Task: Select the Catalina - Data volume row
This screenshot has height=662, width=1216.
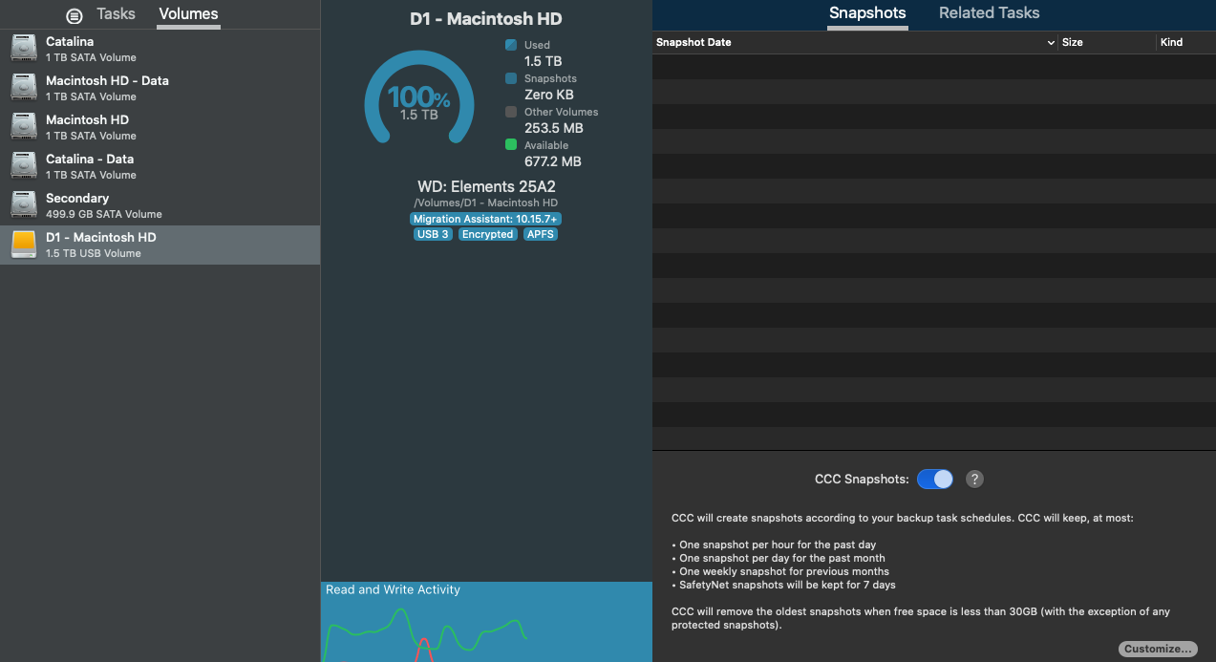Action: click(160, 166)
